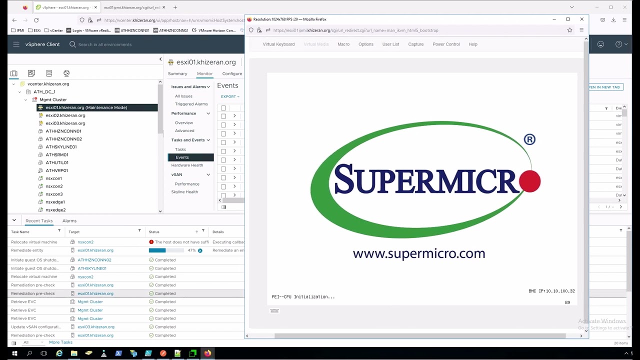Open esxi03.khizeran.org target link
Screen dimensions: 640x360
96,327
